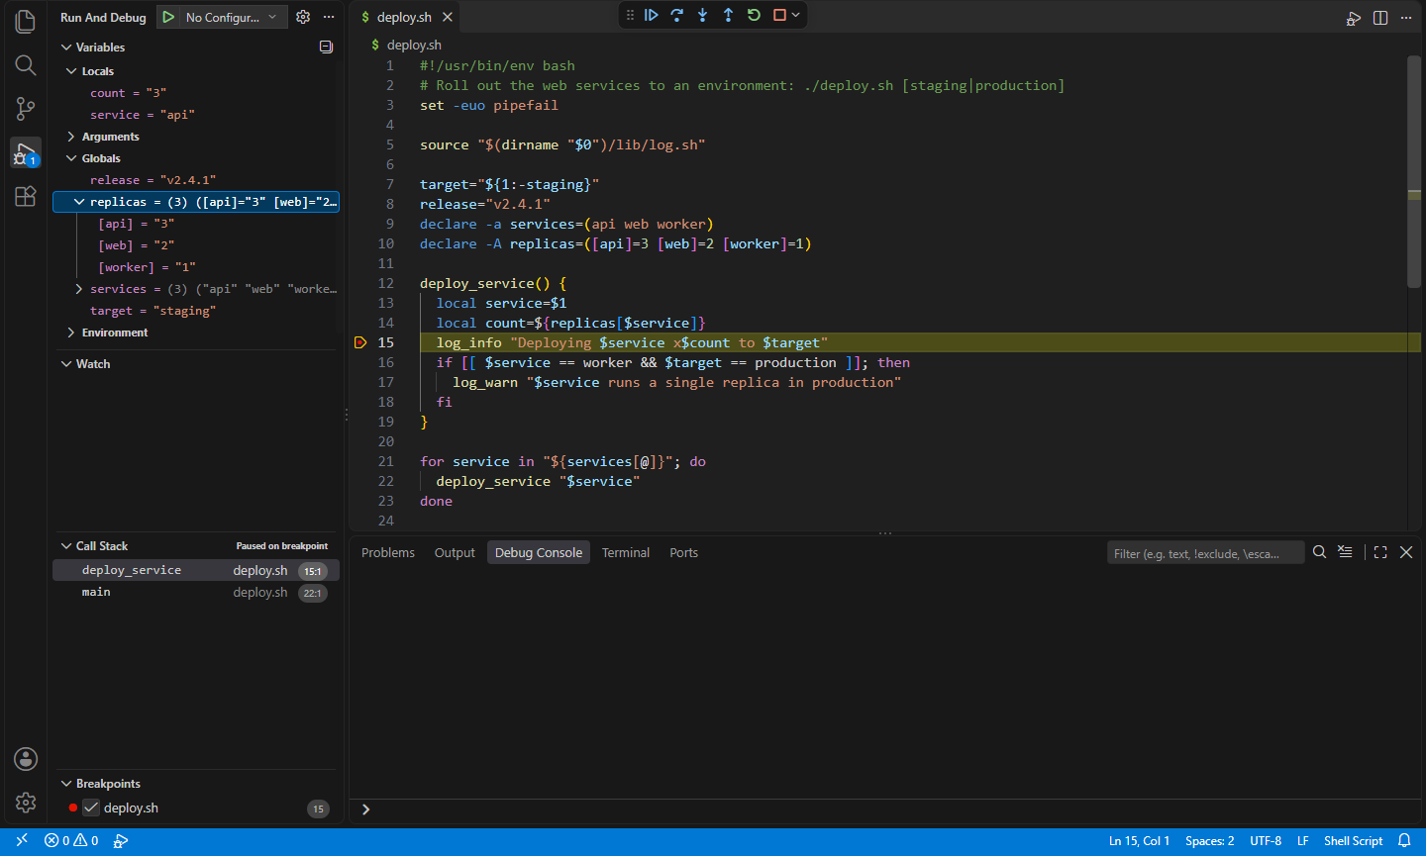Screen dimensions: 1426x856
Task: Switch to the Problems tab
Action: click(388, 552)
